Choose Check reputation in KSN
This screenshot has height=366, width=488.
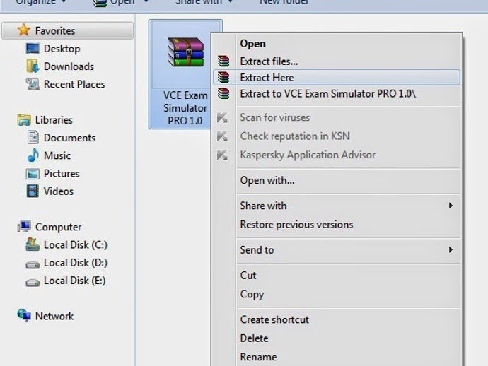[337, 136]
